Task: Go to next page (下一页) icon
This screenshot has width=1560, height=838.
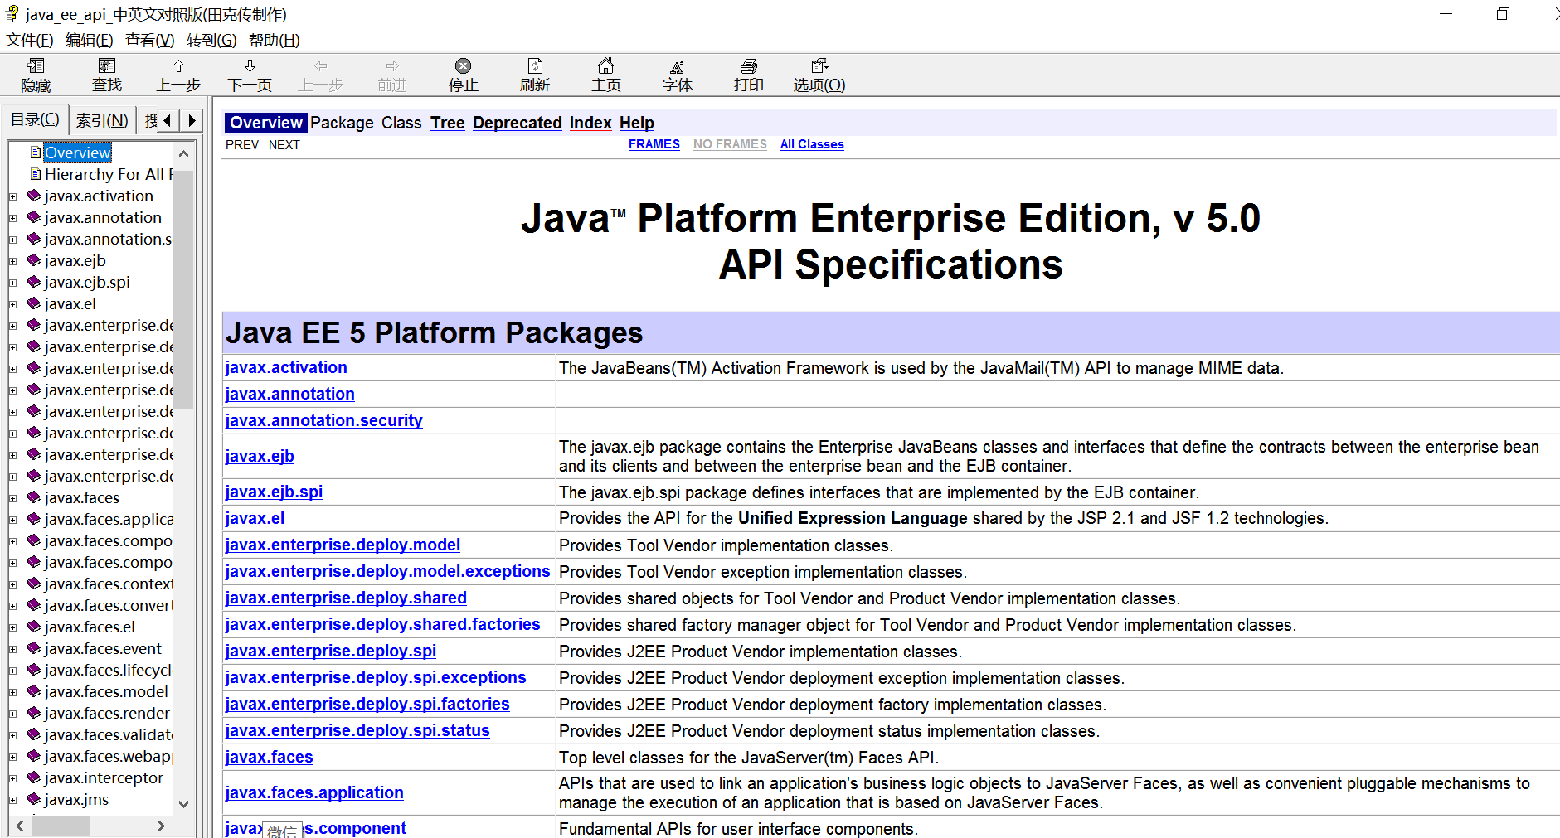Action: point(250,66)
